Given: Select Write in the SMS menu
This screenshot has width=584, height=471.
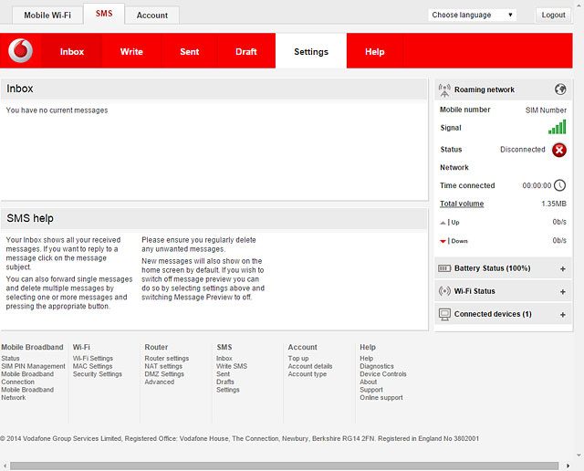Looking at the screenshot, I should click(x=131, y=52).
